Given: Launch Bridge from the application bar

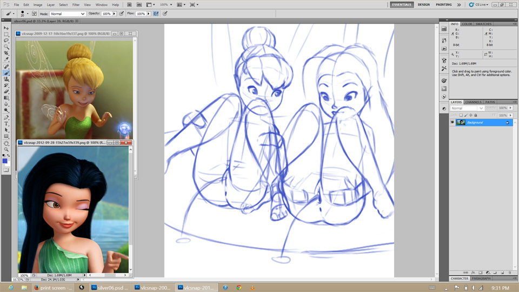Looking at the screenshot, I should tap(129, 5).
